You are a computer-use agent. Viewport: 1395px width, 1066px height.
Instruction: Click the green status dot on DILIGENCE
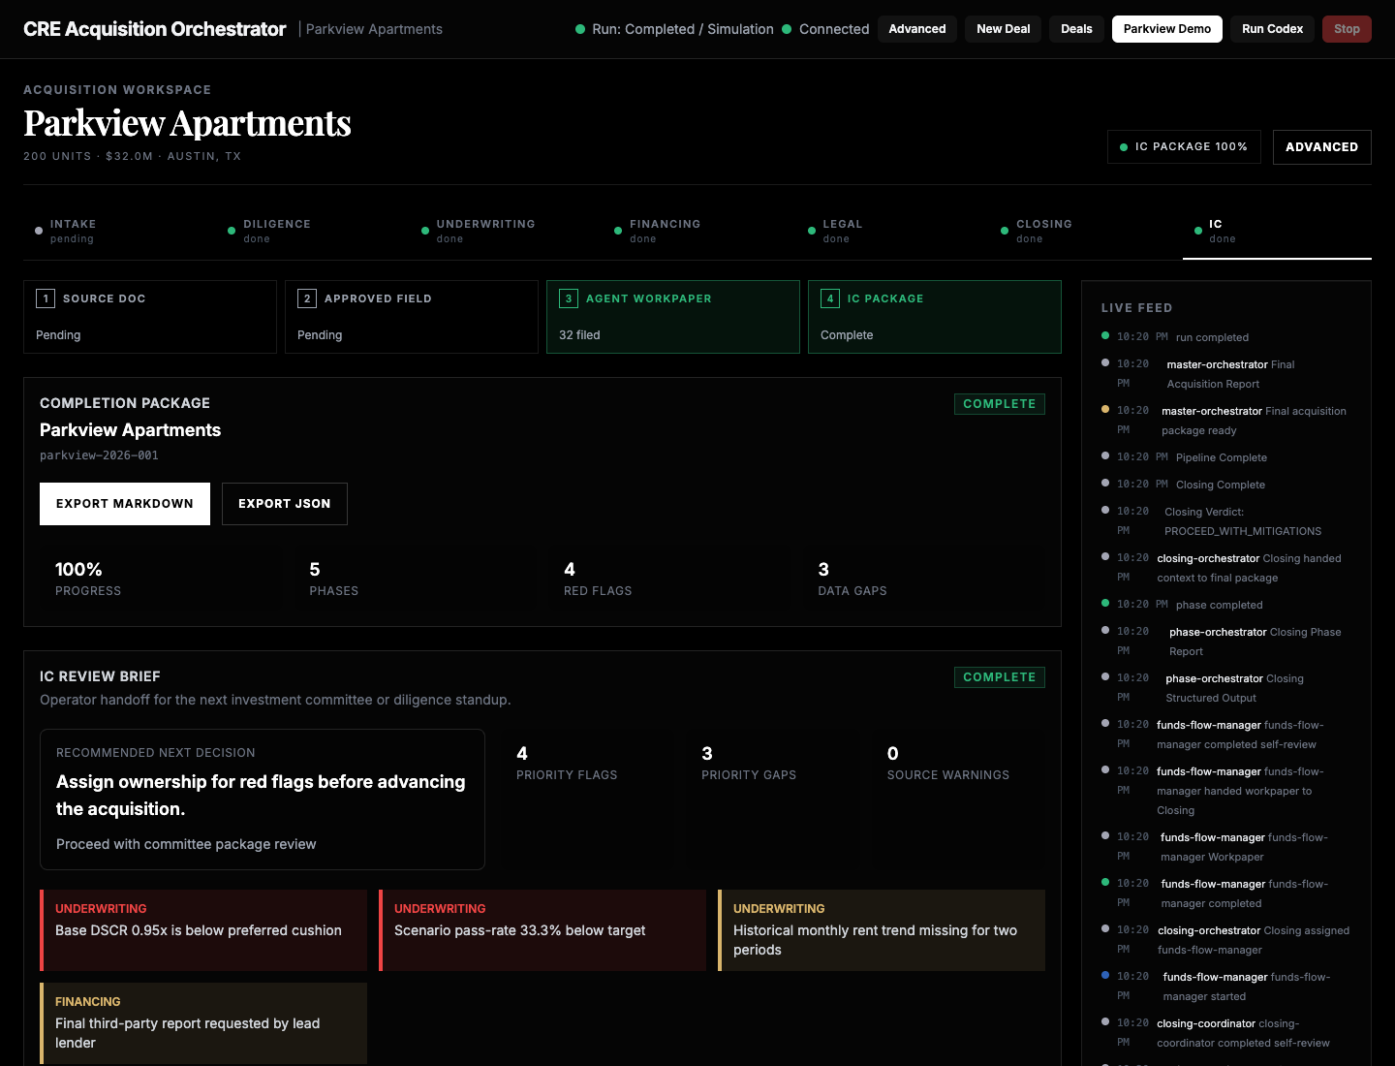click(x=232, y=231)
